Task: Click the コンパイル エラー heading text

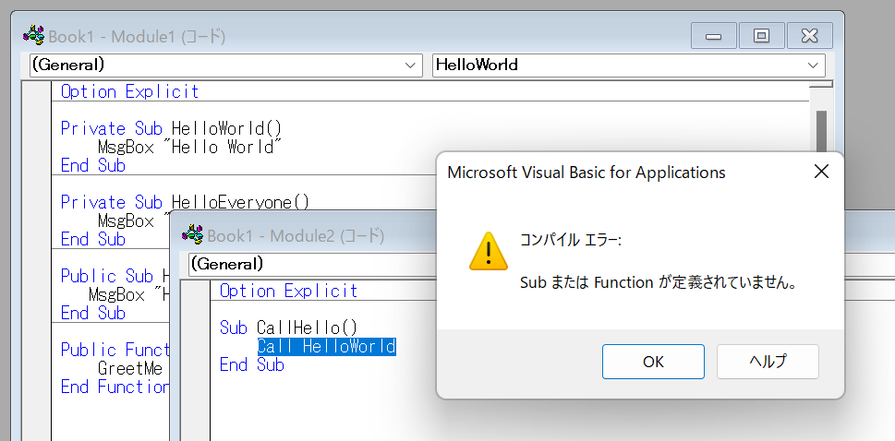Action: tap(569, 240)
